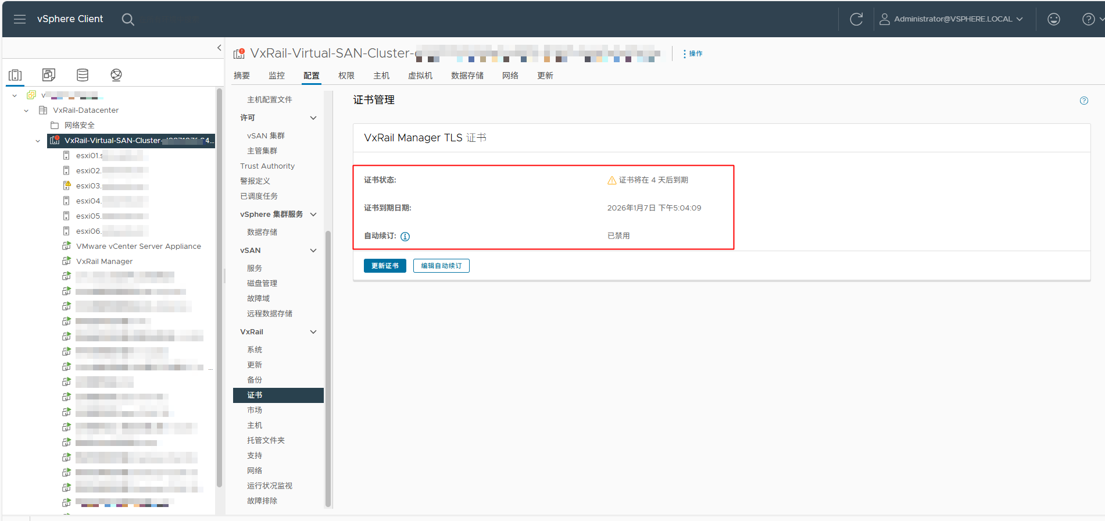Switch to Hosts and Clusters inventory view
This screenshot has height=521, width=1105.
pyautogui.click(x=15, y=75)
